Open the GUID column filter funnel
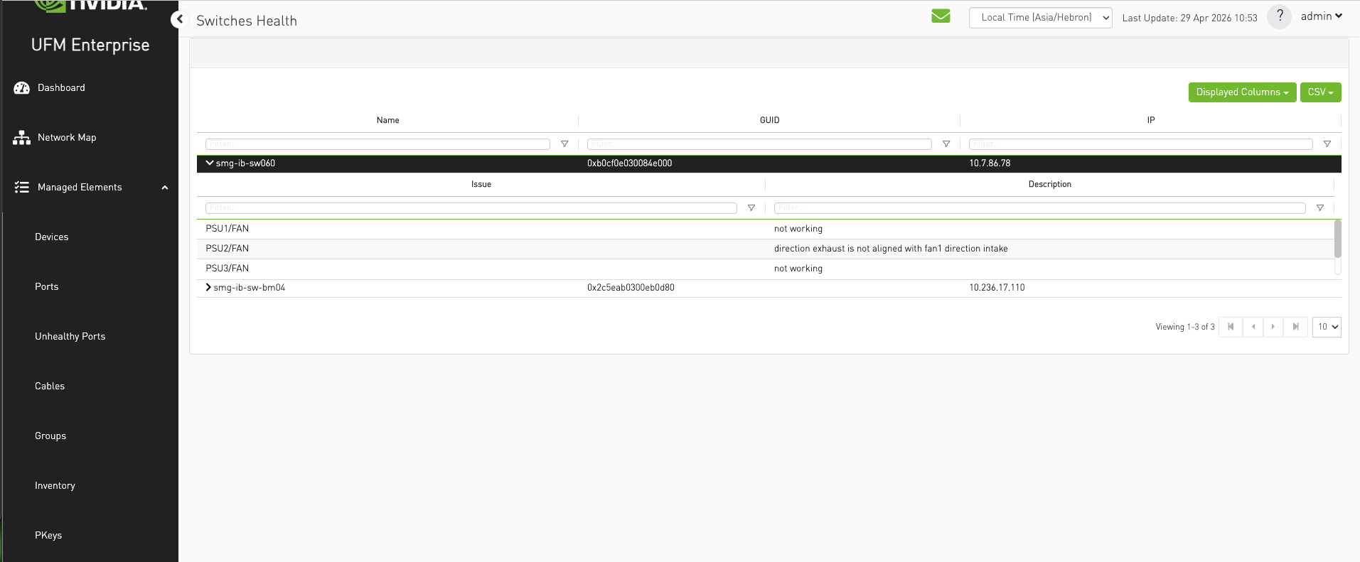Screen dimensions: 1360x562 pyautogui.click(x=946, y=144)
